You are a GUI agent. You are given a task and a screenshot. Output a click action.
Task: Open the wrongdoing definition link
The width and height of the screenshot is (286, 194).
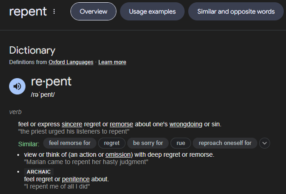tap(186, 124)
